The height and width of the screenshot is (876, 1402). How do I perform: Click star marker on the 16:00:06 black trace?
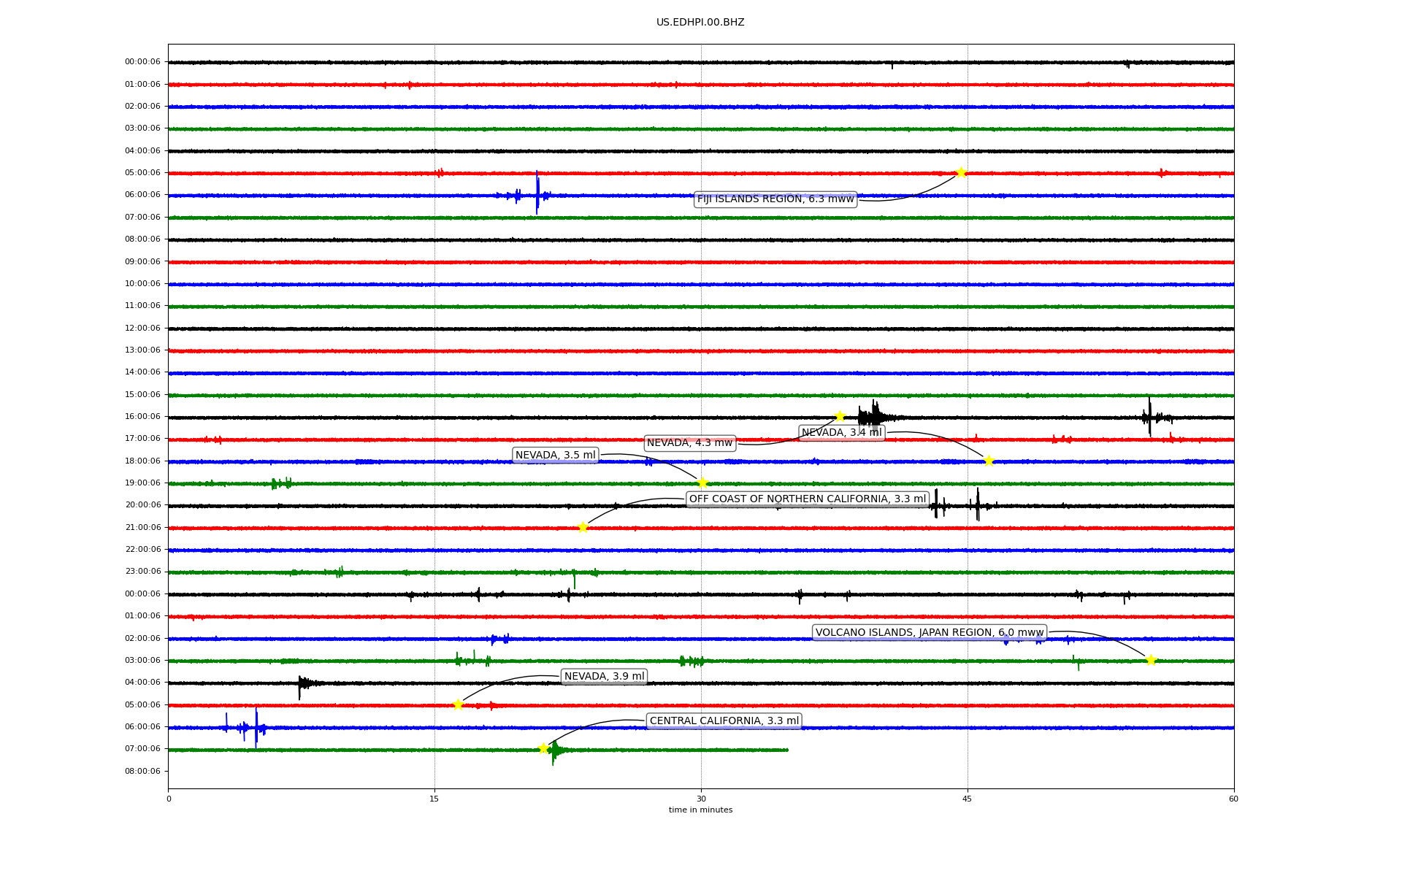click(x=840, y=416)
